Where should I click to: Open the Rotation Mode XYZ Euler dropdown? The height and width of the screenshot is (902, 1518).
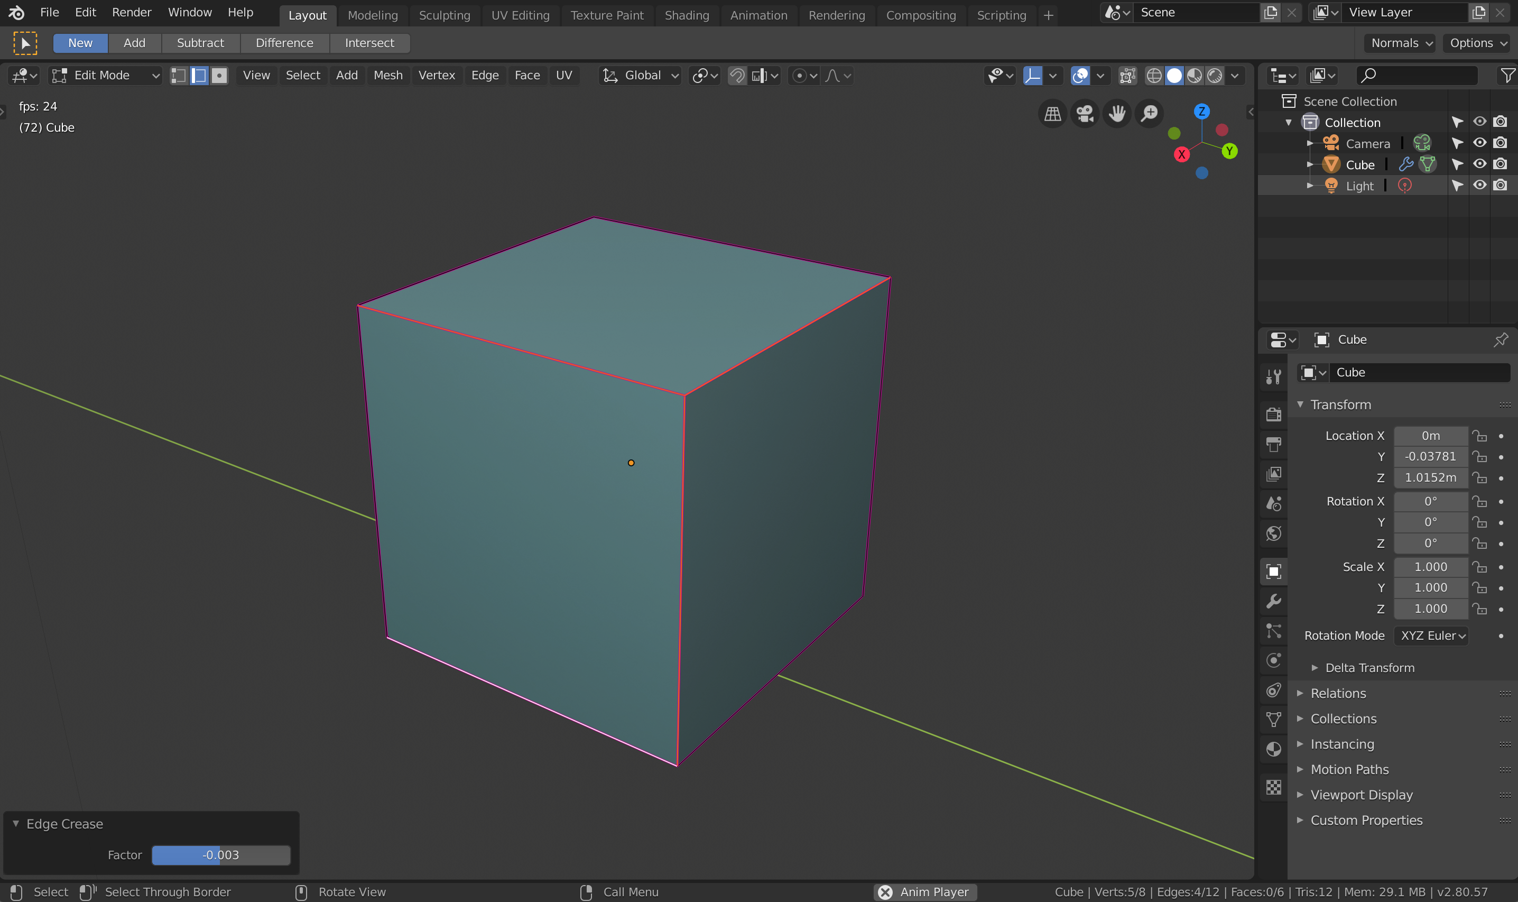coord(1431,636)
